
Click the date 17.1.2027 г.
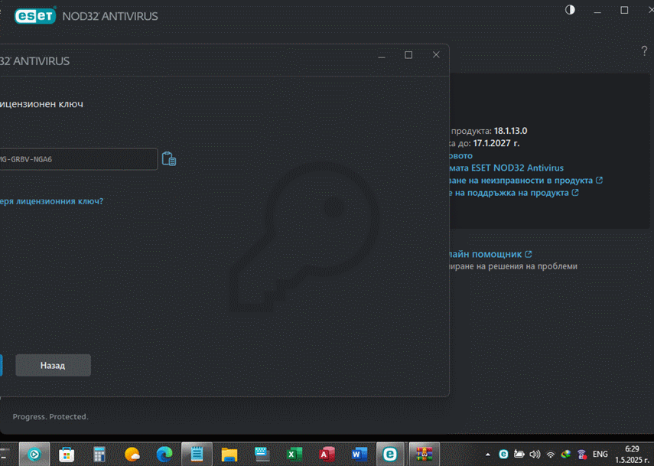tap(496, 143)
